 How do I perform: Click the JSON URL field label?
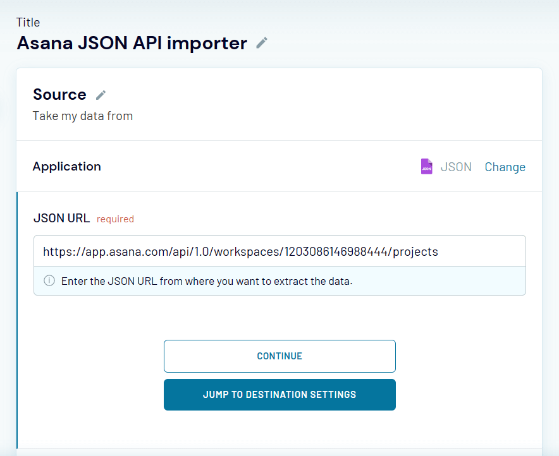[x=60, y=218]
